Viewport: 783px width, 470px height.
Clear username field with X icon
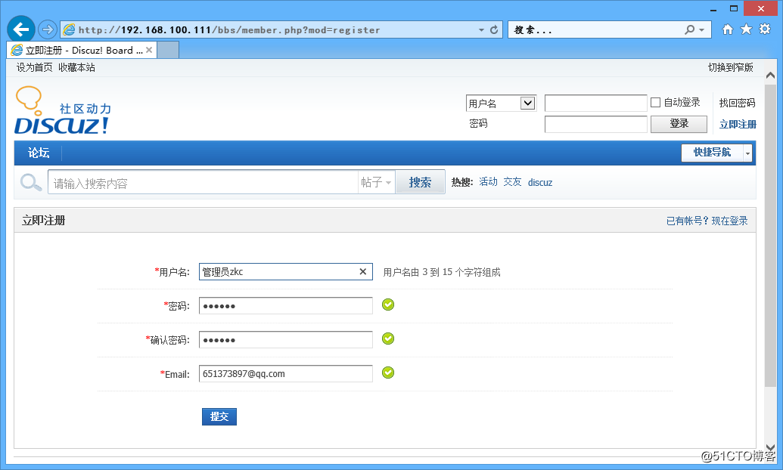(x=363, y=271)
